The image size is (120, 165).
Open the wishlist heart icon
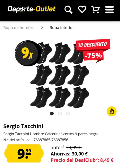[82, 9]
